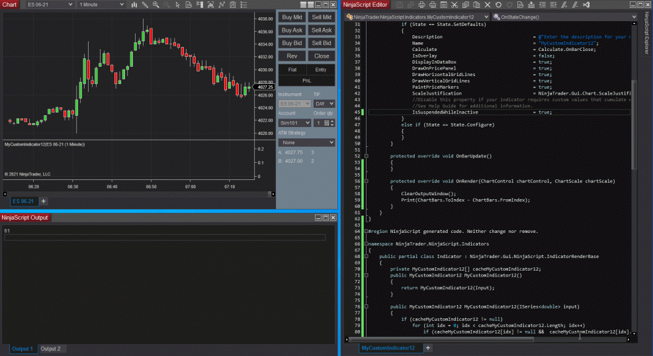Switch to the Output 2 tab

coord(50,349)
